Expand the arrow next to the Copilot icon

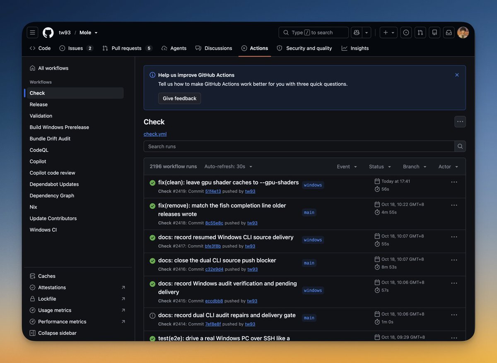point(367,33)
